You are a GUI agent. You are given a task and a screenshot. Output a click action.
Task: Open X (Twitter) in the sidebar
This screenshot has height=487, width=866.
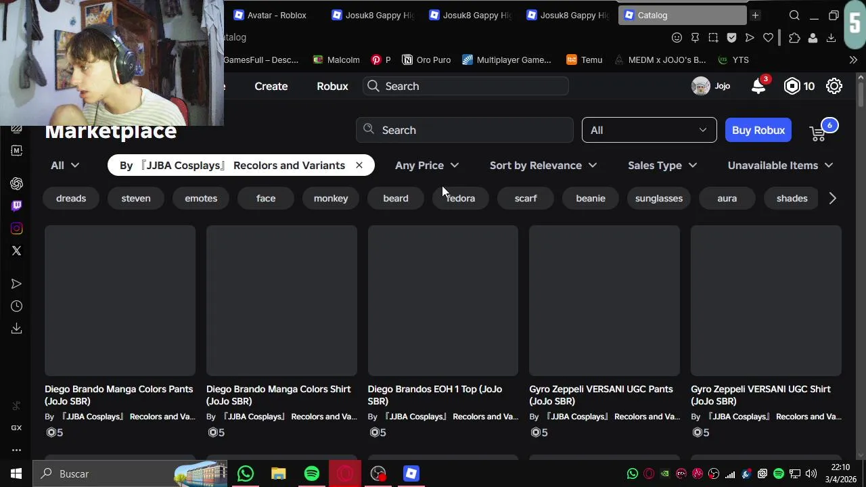[17, 251]
